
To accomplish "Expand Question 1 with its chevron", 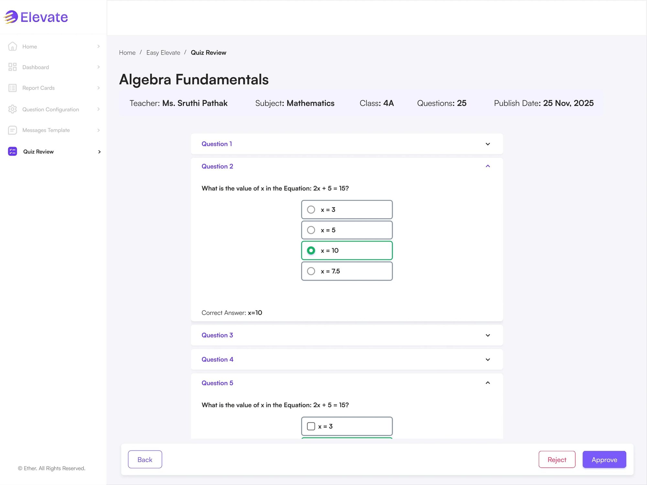I will pyautogui.click(x=488, y=144).
